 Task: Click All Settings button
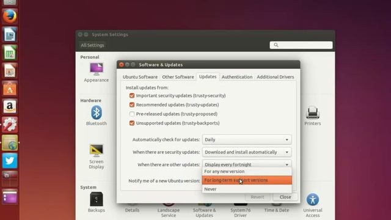tap(92, 45)
